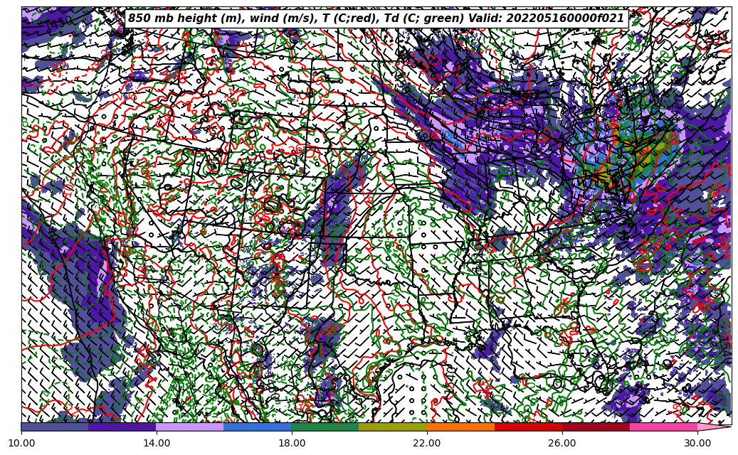Pick the blue 16–18 colorbar segment
Screen dimensions: 738x455
pos(258,427)
